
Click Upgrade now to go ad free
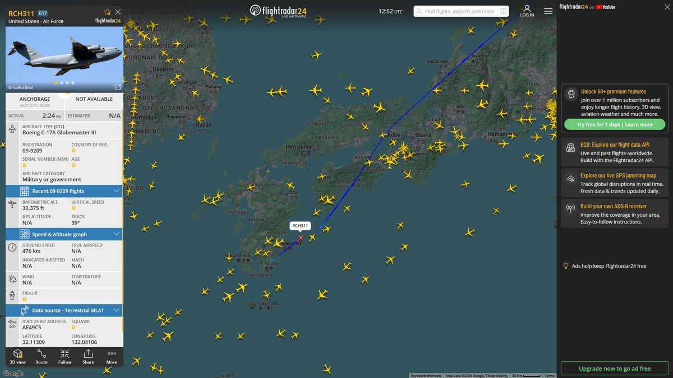click(615, 368)
